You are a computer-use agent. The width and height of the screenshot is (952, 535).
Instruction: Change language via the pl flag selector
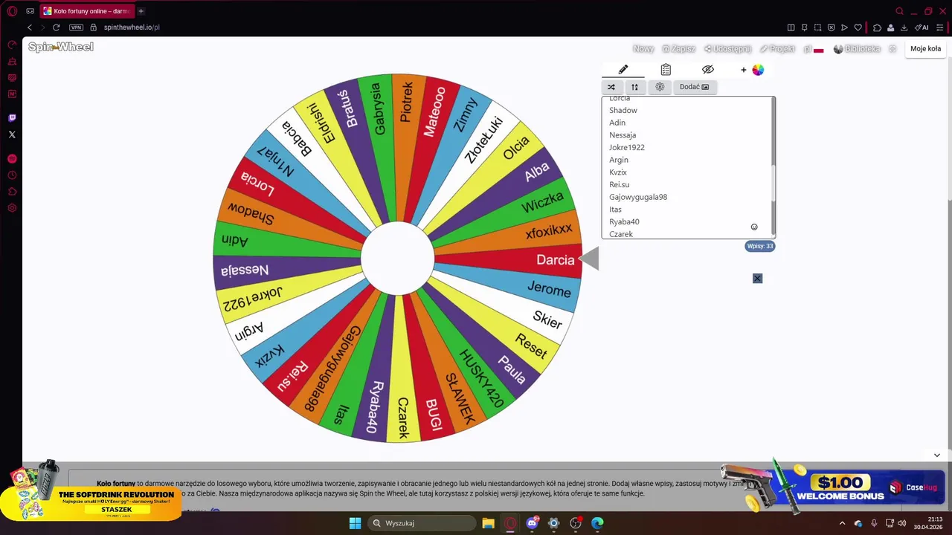pyautogui.click(x=814, y=49)
